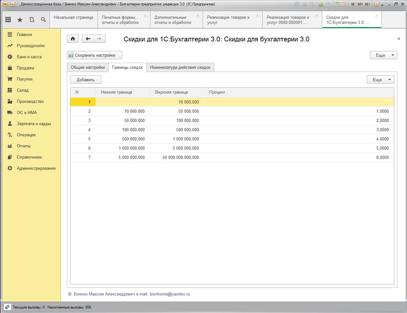Click the Процент column header

click(299, 92)
